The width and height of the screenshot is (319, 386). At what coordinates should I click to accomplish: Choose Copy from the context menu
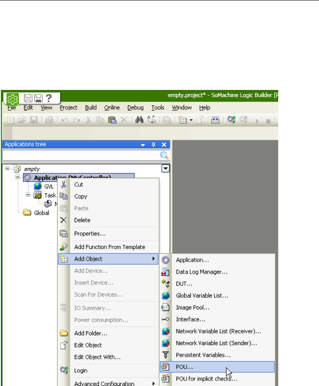tap(109, 196)
